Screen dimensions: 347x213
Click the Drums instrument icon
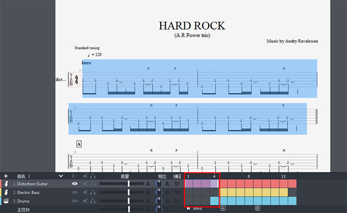[x=6, y=201]
